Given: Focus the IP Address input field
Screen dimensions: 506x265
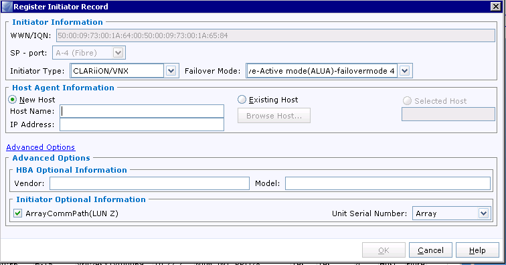Looking at the screenshot, I should [x=142, y=124].
